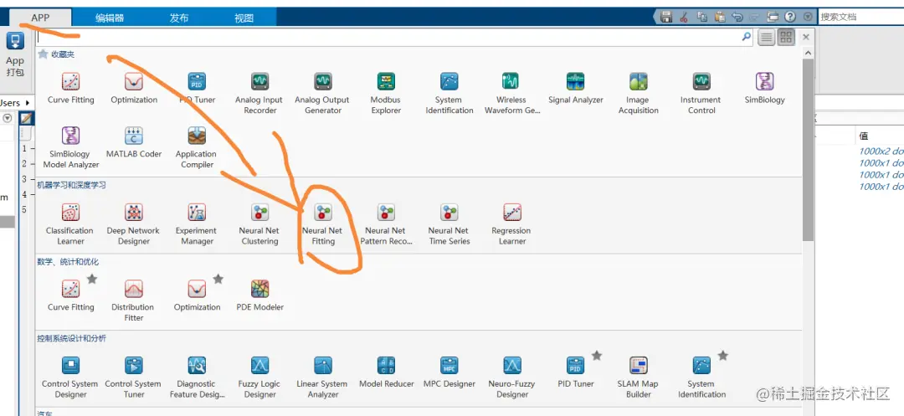The image size is (904, 416).
Task: Open the Application Compiler app
Action: click(197, 147)
